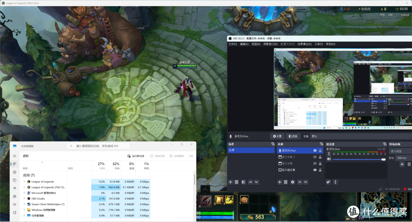The width and height of the screenshot is (412, 222).
Task: Remove selected source with trash icon in Sources
Action: pos(286,182)
